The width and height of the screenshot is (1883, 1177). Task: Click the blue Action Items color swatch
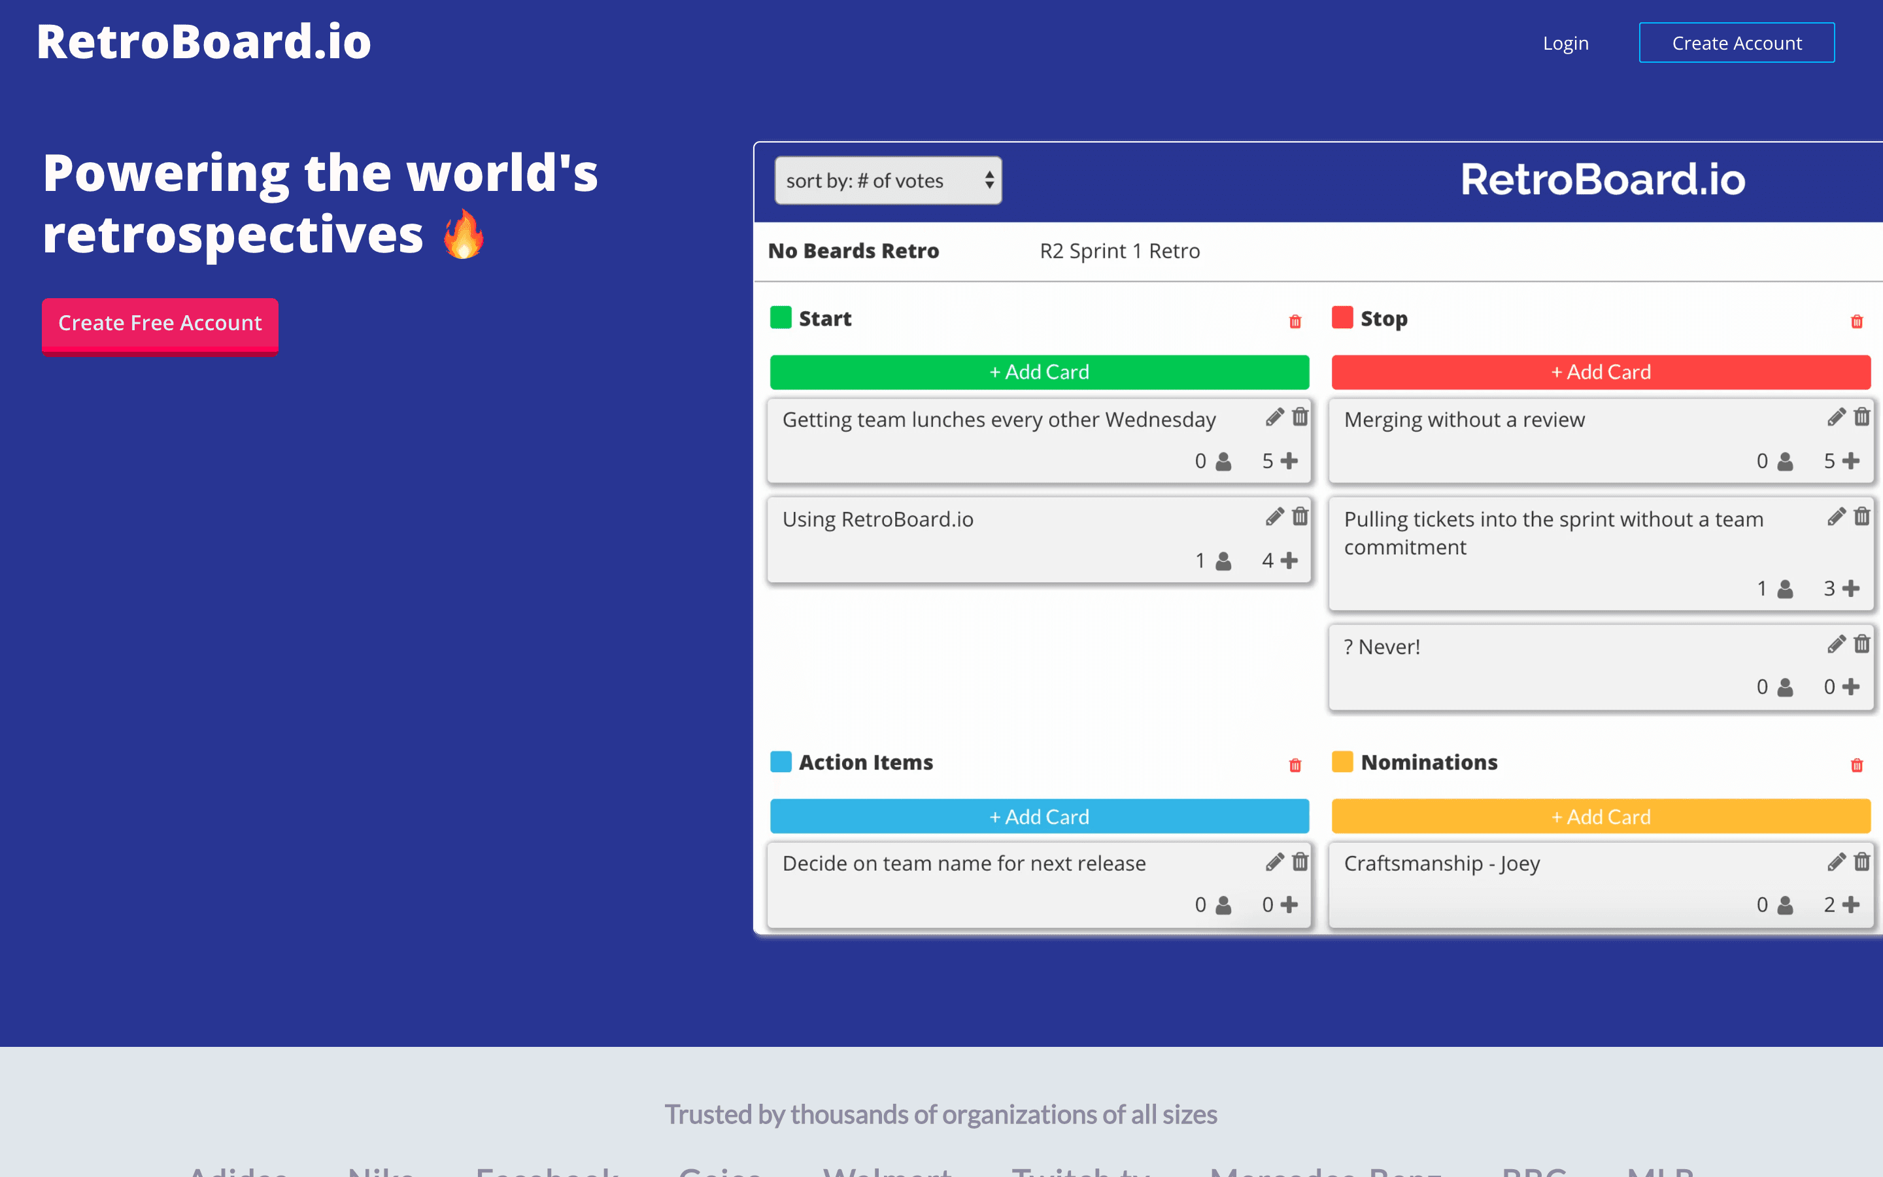(x=781, y=761)
